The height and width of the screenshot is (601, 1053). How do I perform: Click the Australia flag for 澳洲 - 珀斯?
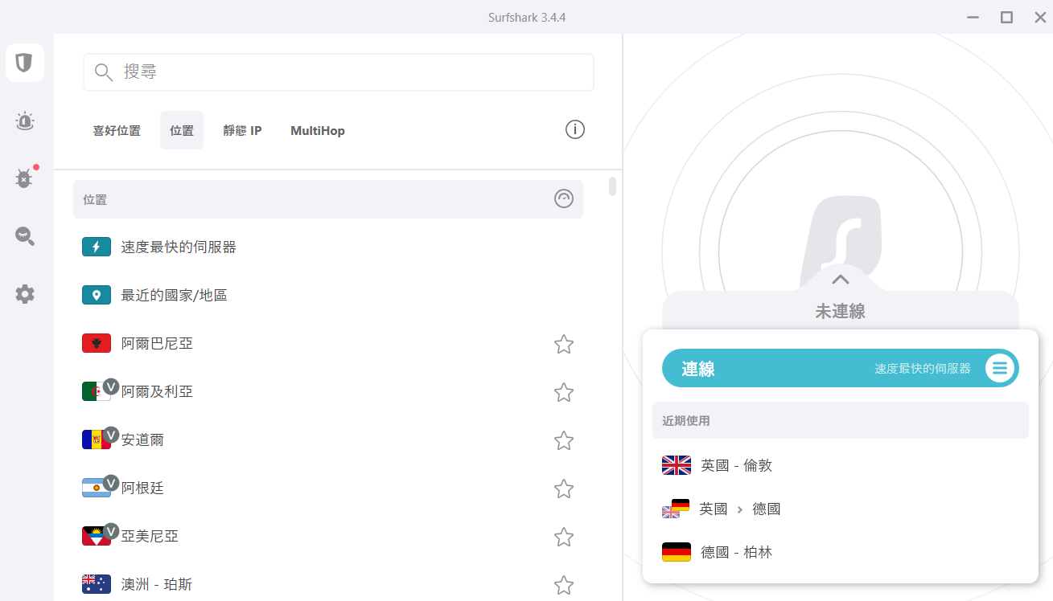(97, 584)
